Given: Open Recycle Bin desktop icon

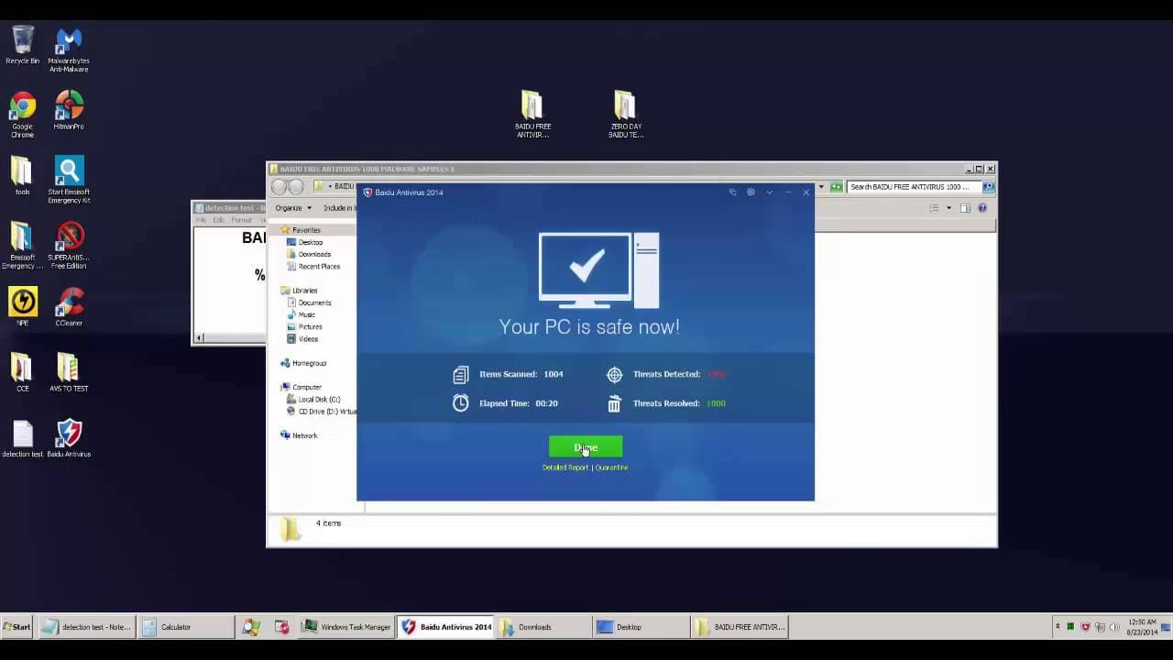Looking at the screenshot, I should click(x=23, y=46).
